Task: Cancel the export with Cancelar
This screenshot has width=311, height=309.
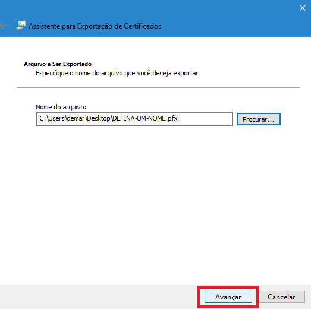Action: pos(281,297)
